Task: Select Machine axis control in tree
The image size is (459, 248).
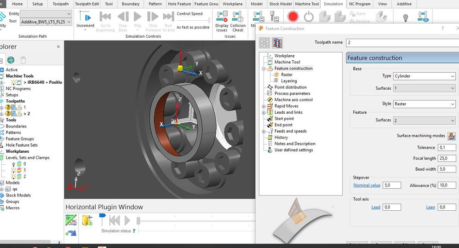Action: [x=293, y=100]
